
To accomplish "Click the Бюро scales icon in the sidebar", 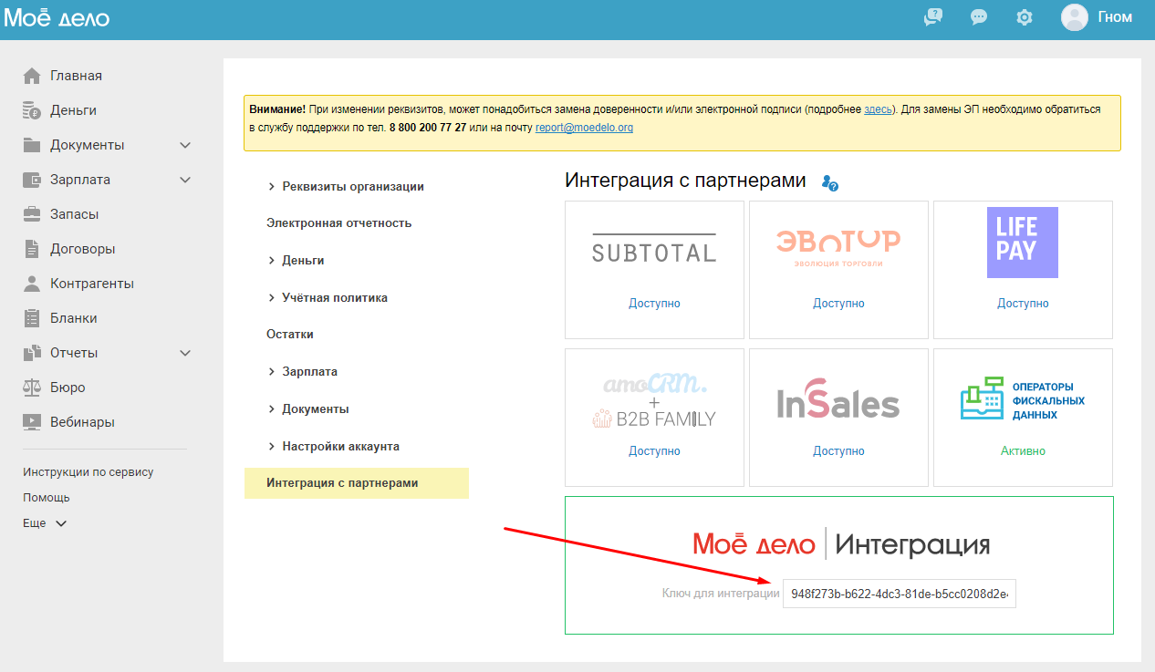I will pyautogui.click(x=32, y=388).
